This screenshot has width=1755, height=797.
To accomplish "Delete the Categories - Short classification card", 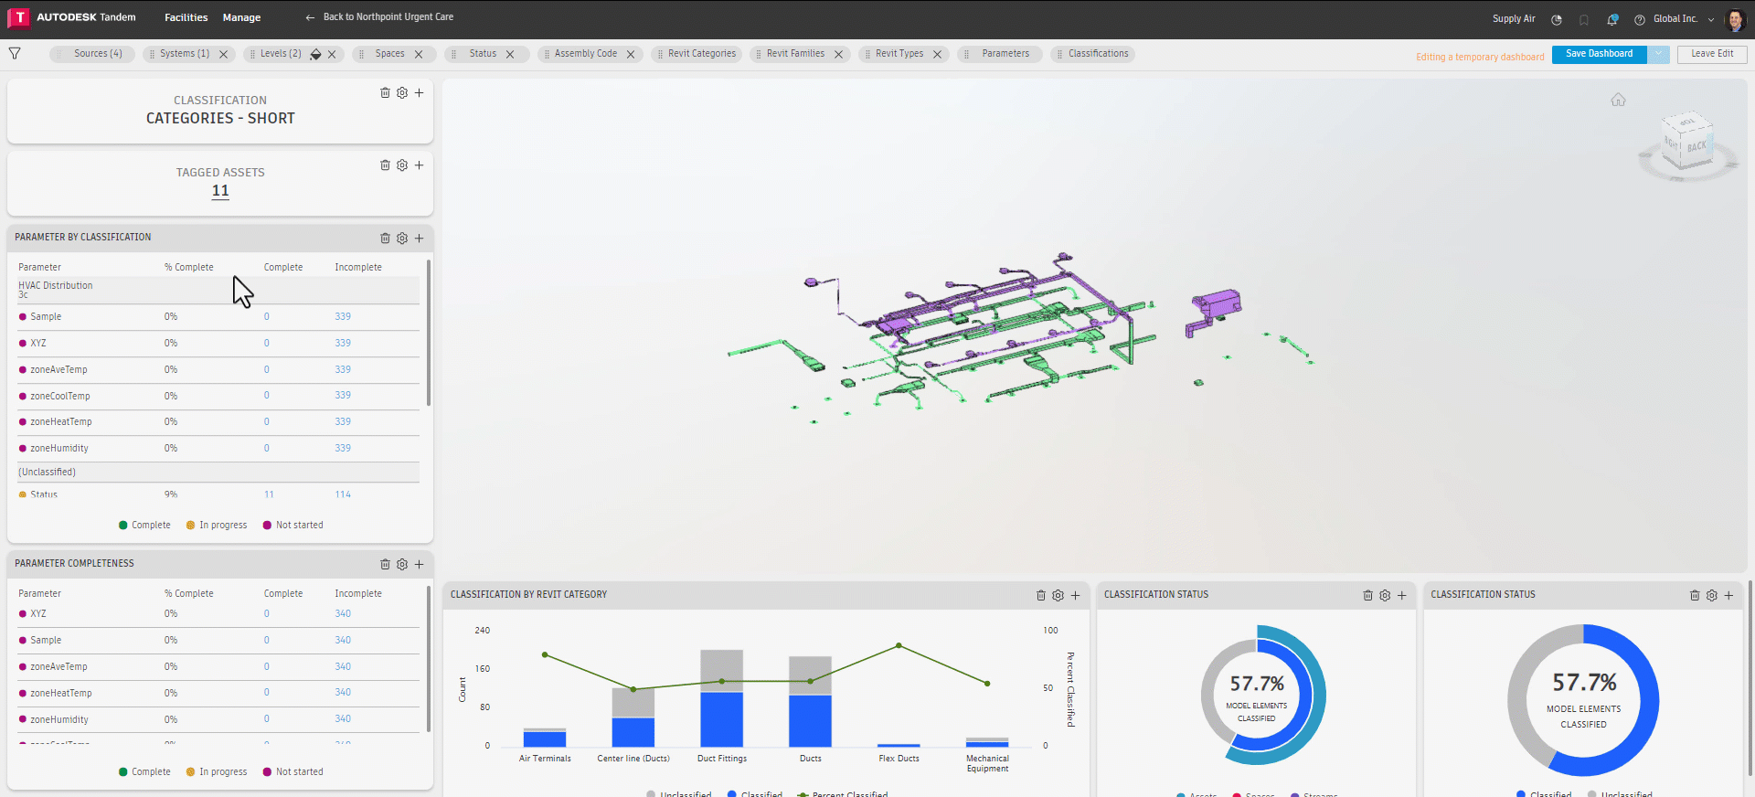I will tap(385, 92).
